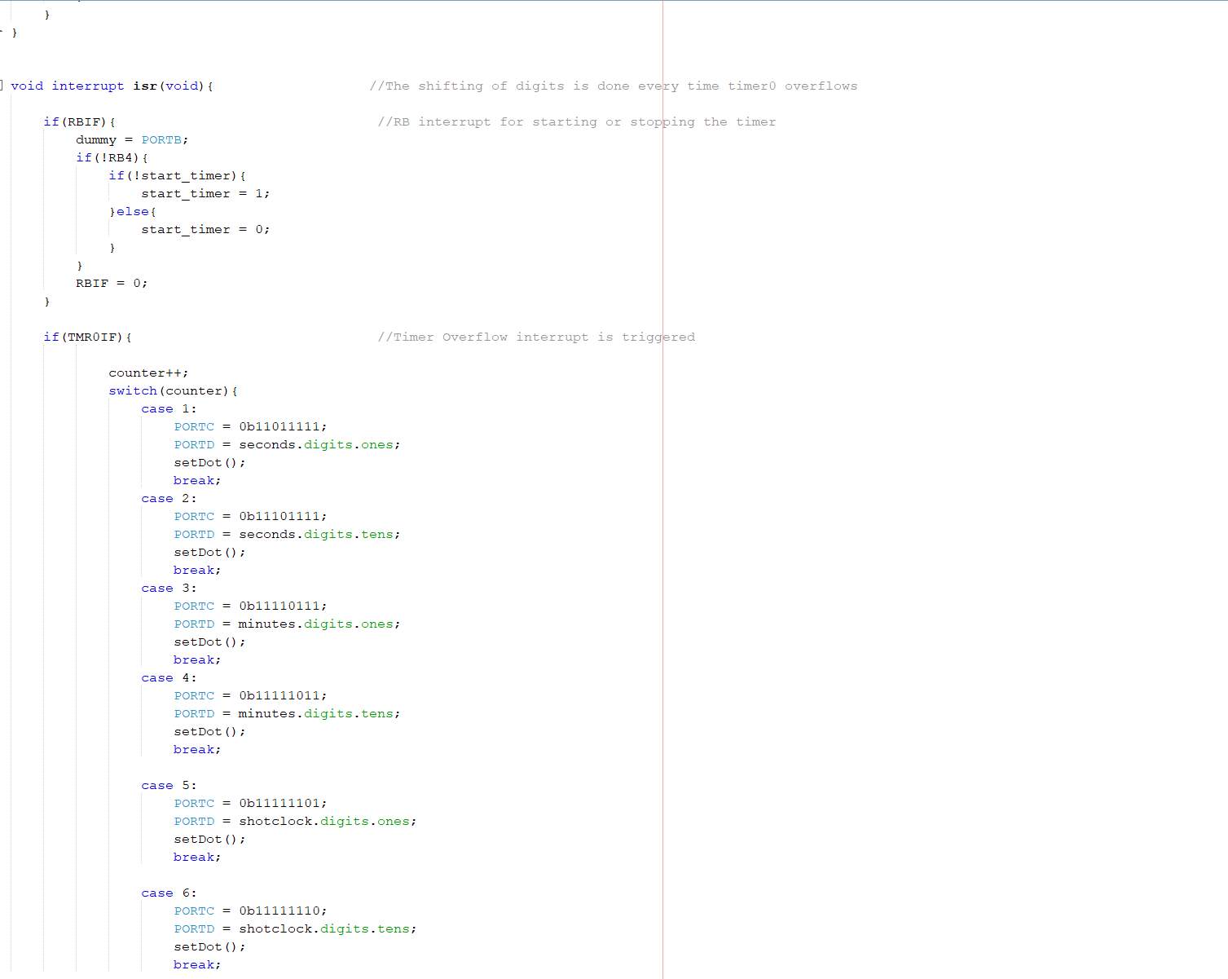Screen dimensions: 1228x979
Task: Click the 'break;' statement under case 6
Action: [197, 964]
